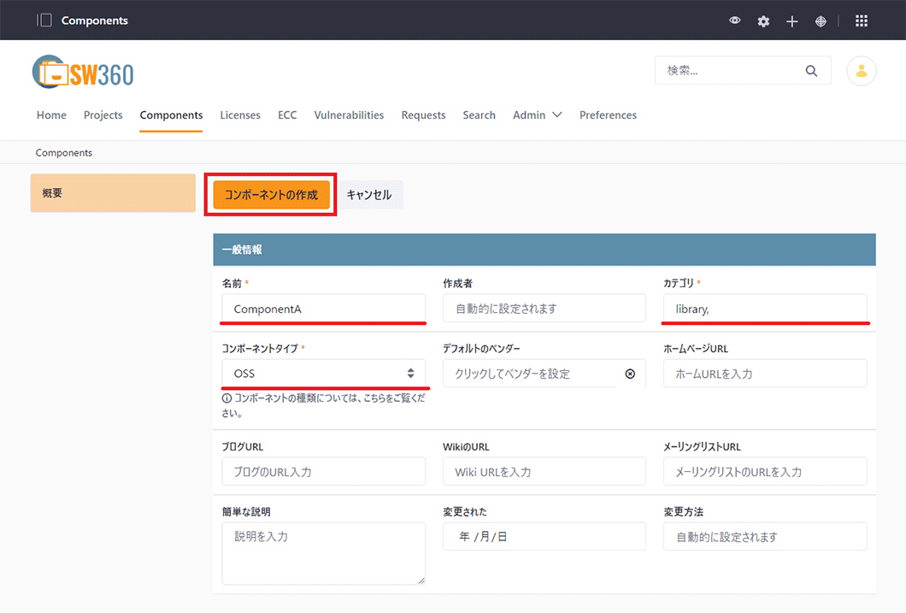Viewport: 906px width, 613px height.
Task: Clear the default vendor with the x icon
Action: coord(630,374)
